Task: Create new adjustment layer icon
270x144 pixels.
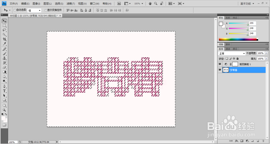Action: point(247,141)
